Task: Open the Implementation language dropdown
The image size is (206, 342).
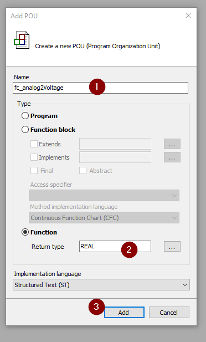Action: (x=101, y=285)
